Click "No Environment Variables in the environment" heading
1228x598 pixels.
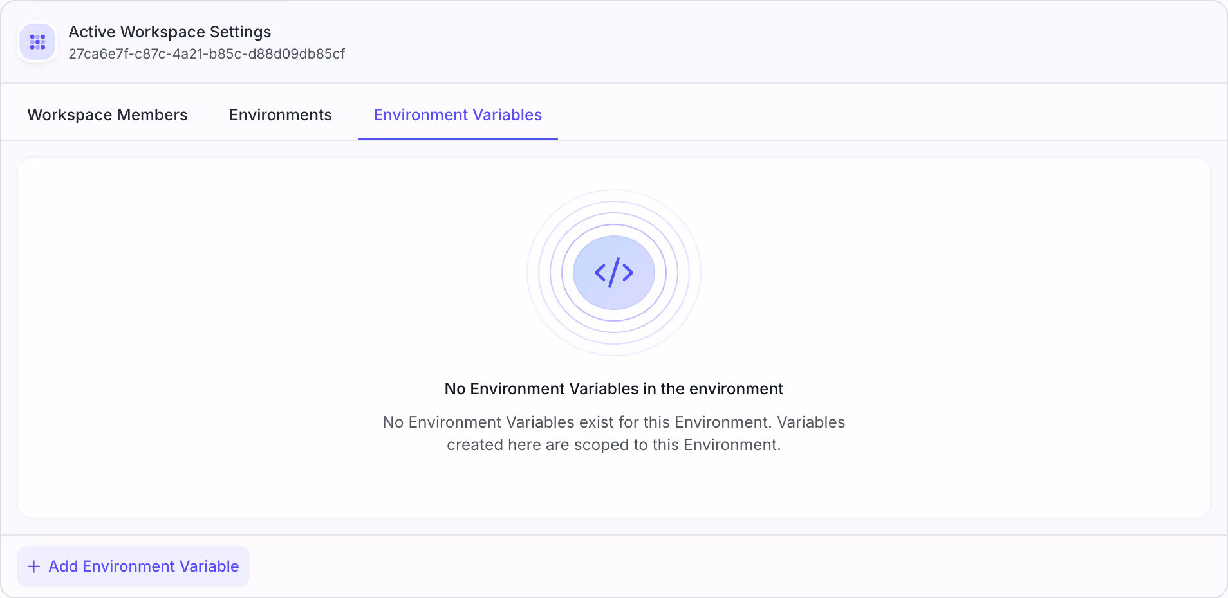614,389
